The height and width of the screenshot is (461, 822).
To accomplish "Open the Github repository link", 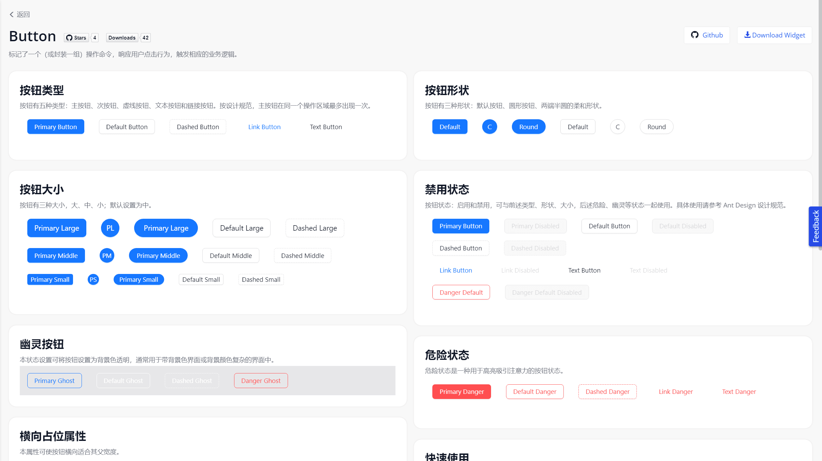I will [x=706, y=35].
